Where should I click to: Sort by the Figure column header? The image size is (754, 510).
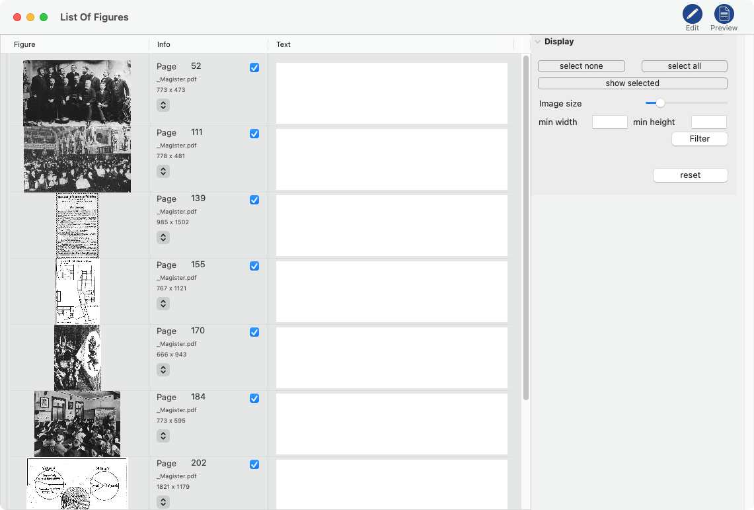point(25,44)
